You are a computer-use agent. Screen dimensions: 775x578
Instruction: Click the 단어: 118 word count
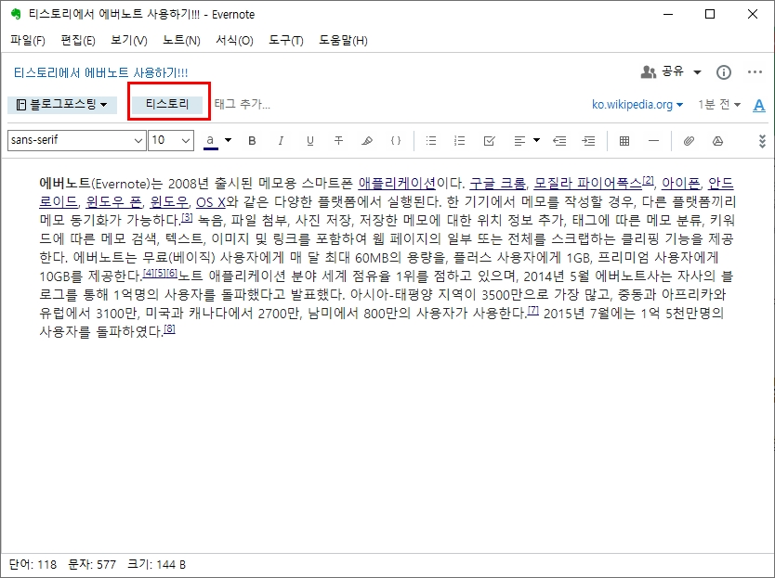pos(33,564)
